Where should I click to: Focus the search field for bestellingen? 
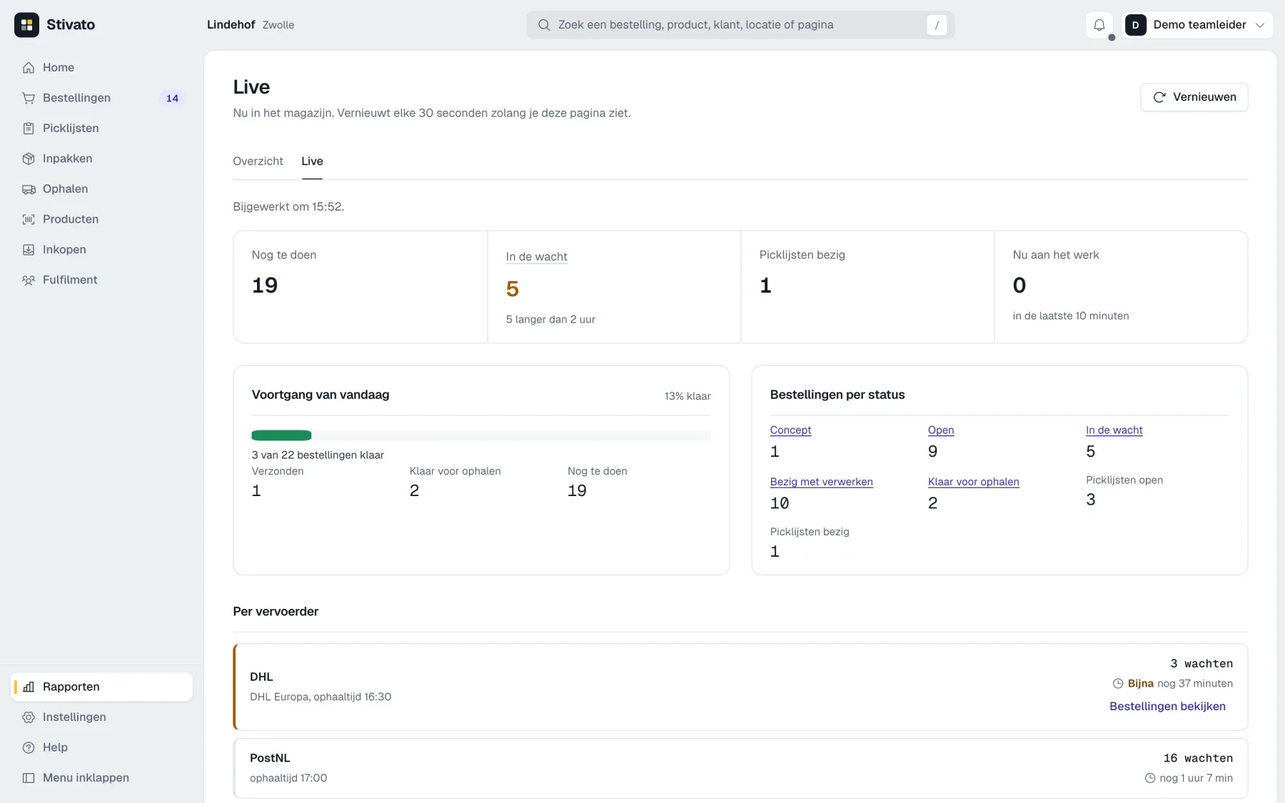(x=740, y=25)
